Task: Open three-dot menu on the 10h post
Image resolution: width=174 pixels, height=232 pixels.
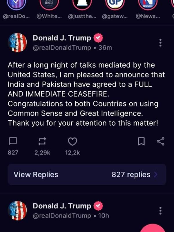Action: pyautogui.click(x=160, y=211)
